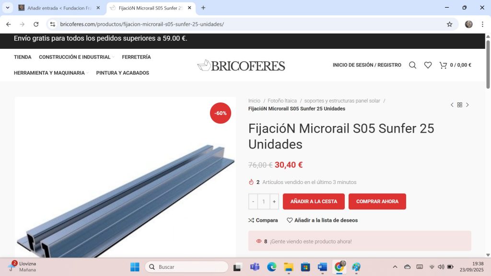Click the product quantity input field
491x276 pixels.
(x=264, y=202)
